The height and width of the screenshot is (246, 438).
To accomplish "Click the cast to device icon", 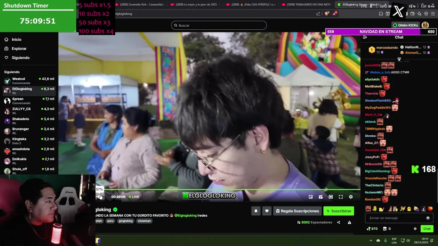I will point(321,197).
